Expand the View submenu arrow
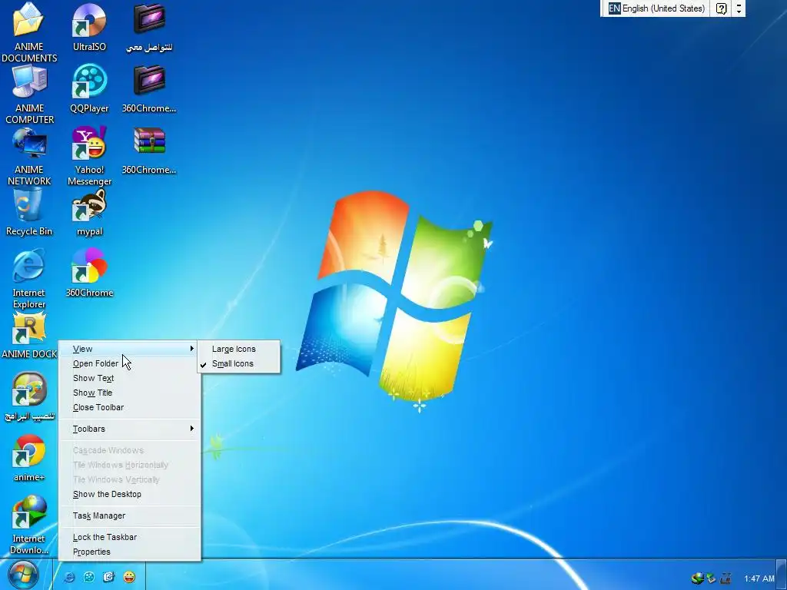 [x=191, y=349]
